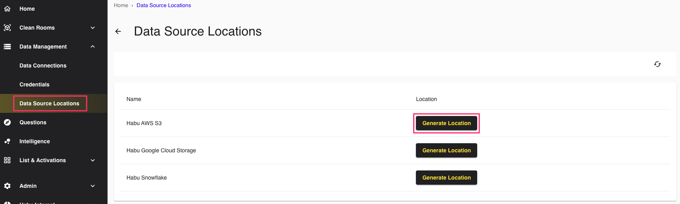The width and height of the screenshot is (680, 204).
Task: Expand the Clean Rooms menu chevron
Action: click(x=93, y=28)
